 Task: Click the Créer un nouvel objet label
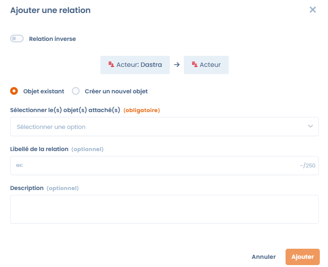coord(116,91)
